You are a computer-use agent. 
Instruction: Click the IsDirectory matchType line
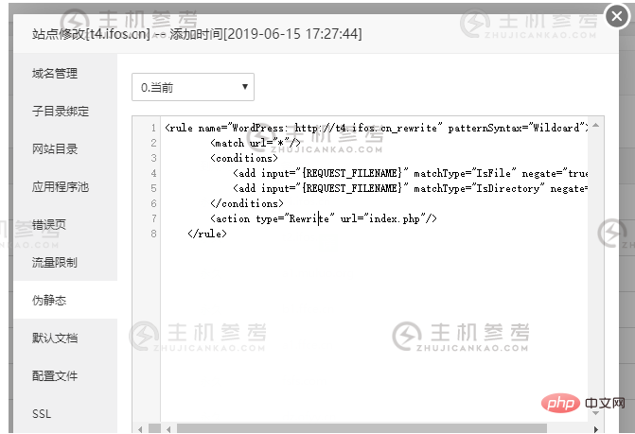(x=410, y=188)
